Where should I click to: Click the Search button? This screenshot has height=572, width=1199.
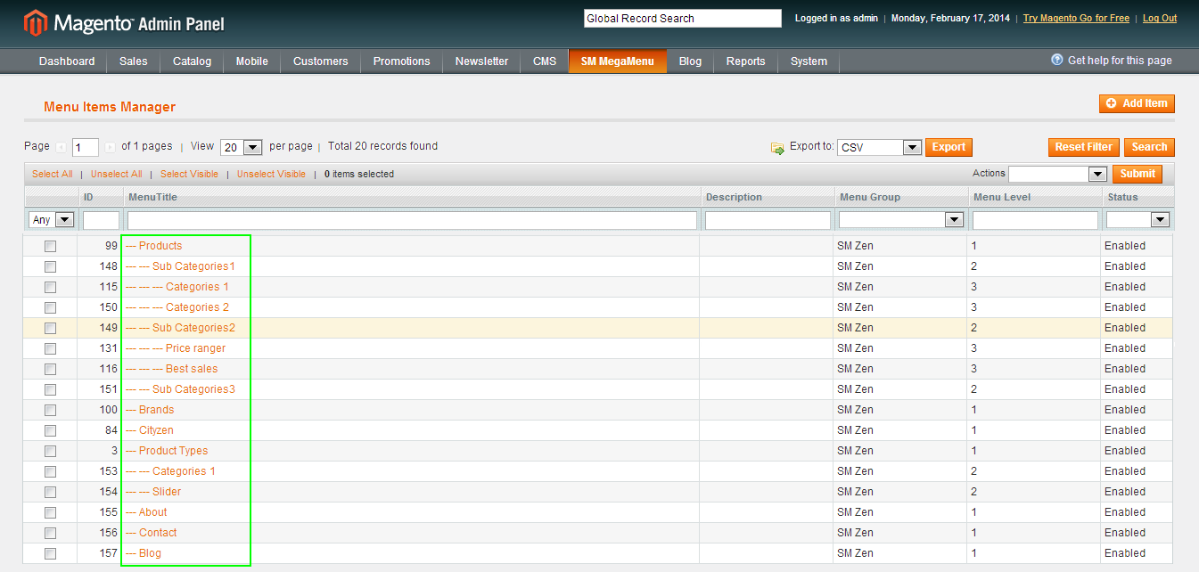[1149, 148]
